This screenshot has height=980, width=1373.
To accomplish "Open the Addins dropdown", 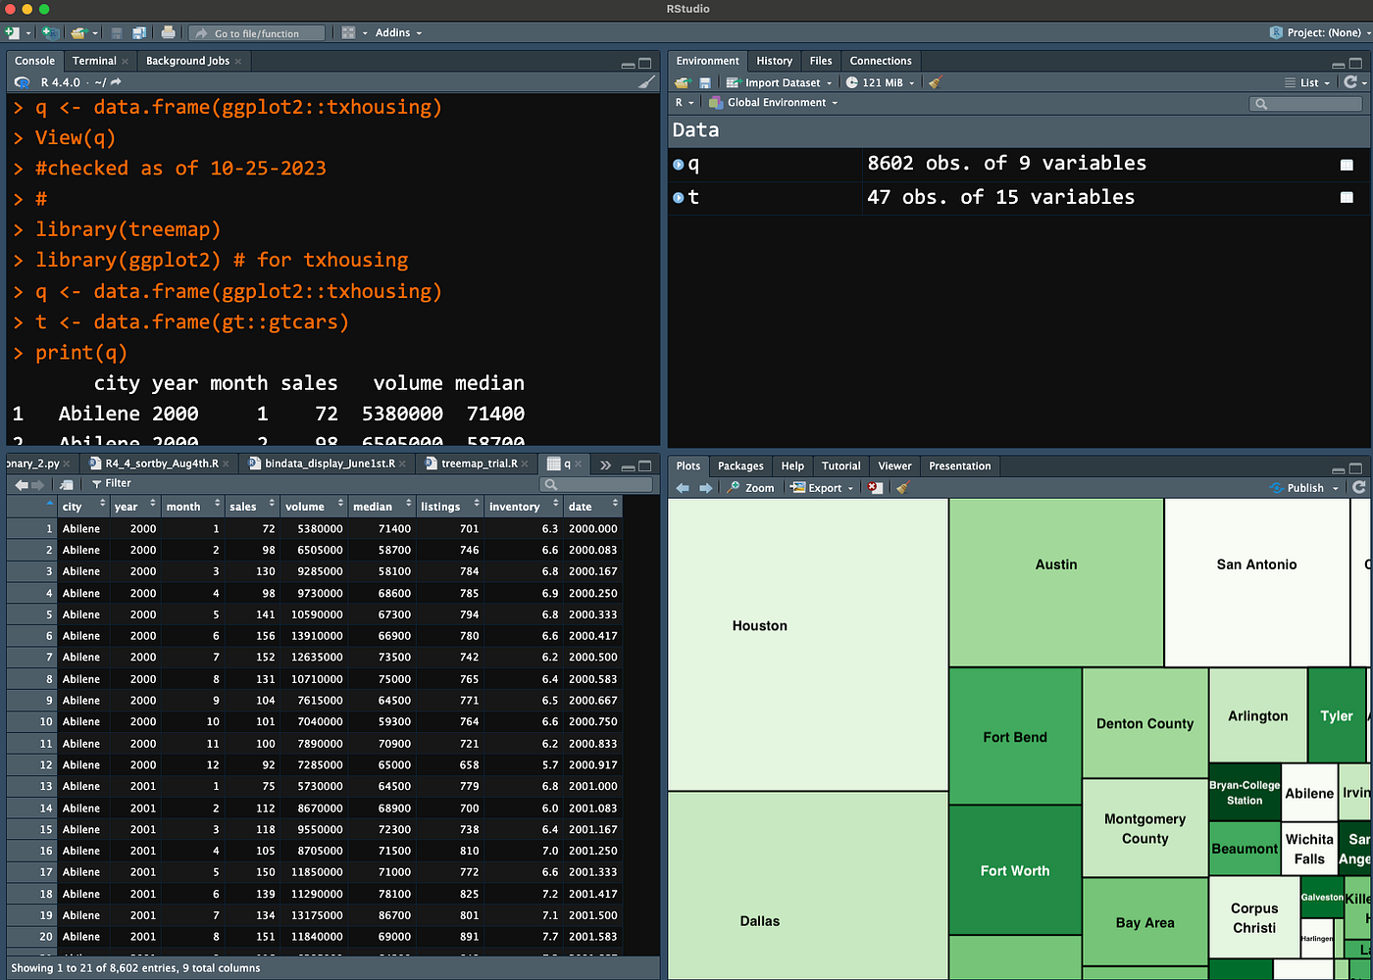I will click(x=398, y=32).
